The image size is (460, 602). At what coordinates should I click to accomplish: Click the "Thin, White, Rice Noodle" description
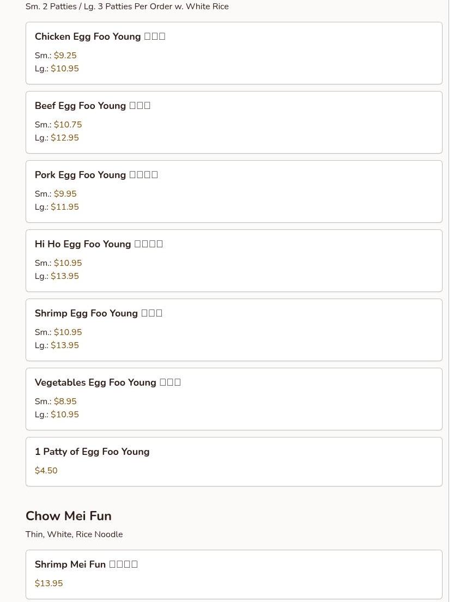click(x=74, y=534)
